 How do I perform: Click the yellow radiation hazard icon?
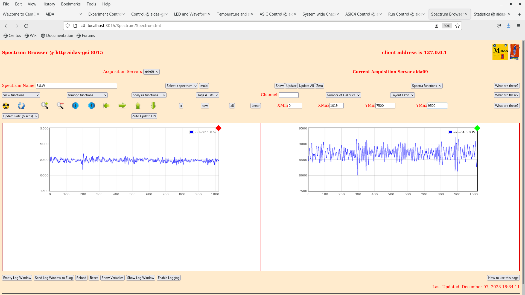[x=6, y=106]
